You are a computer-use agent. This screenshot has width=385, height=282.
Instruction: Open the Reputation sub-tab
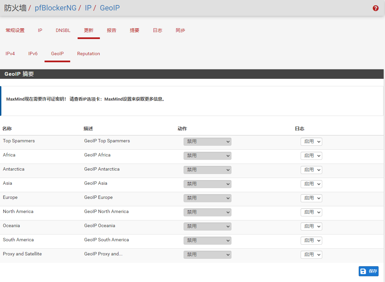88,54
